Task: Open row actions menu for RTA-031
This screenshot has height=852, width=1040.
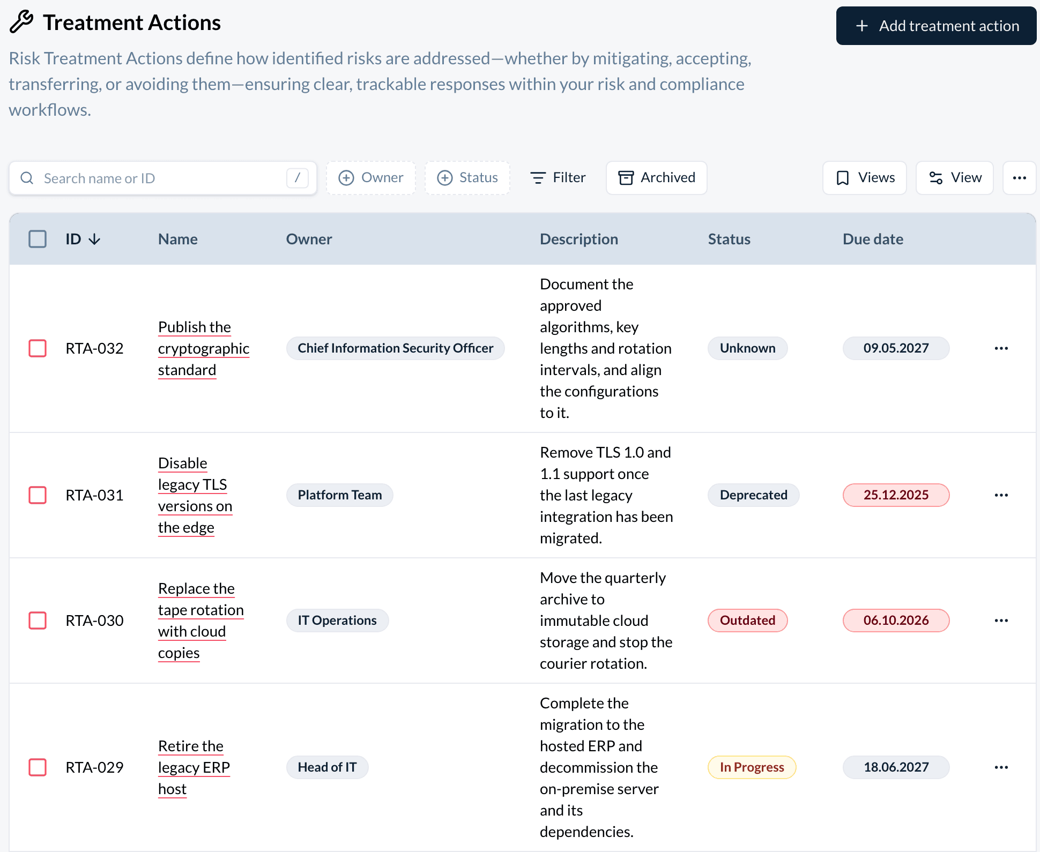Action: [x=1001, y=495]
